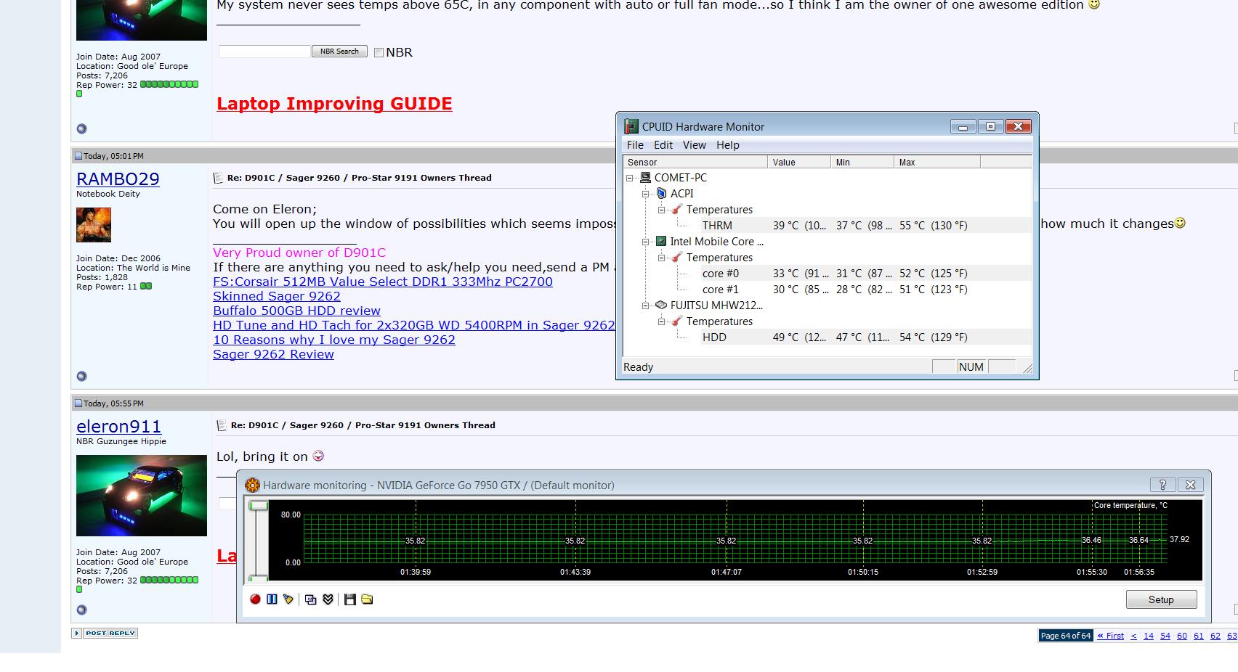This screenshot has width=1238, height=672.
Task: Click the lower graph range slider handle
Action: (x=258, y=578)
